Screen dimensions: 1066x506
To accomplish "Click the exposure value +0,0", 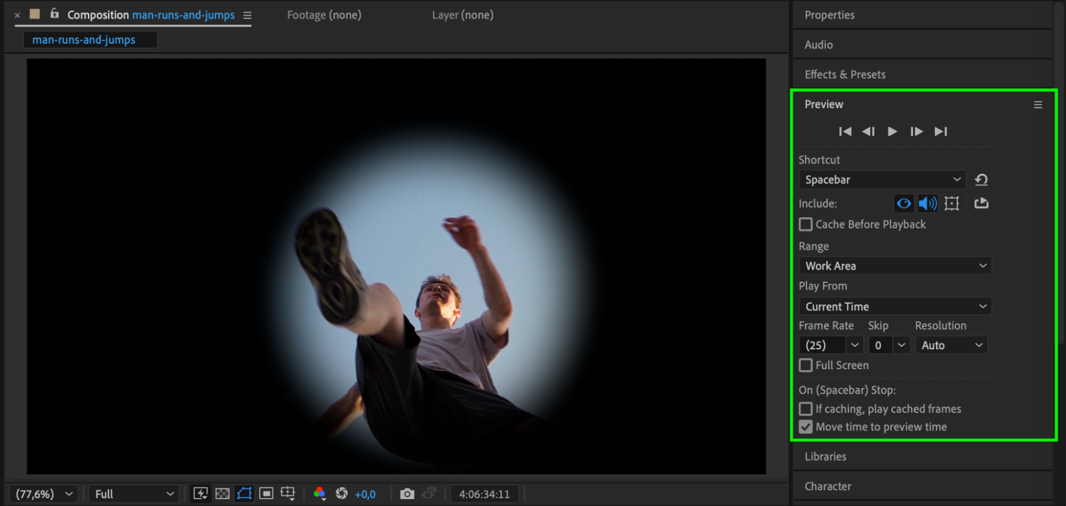I will pos(365,494).
